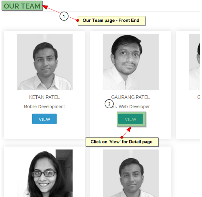The height and width of the screenshot is (197, 202).
Task: Select the bottom-row man's photo
Action: click(x=131, y=173)
